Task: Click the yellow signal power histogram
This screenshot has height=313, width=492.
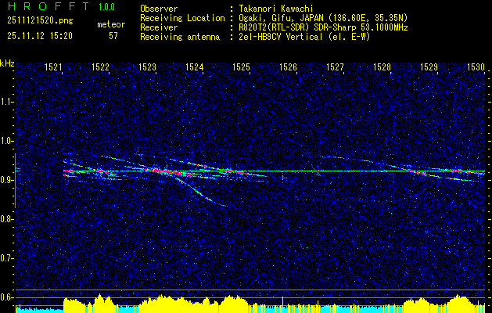Action: (x=235, y=304)
